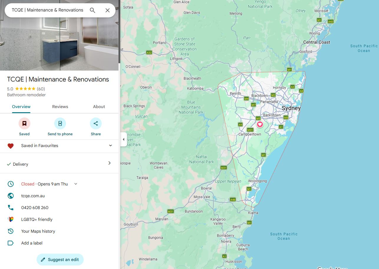Click the phone number 0420 608 260

click(35, 208)
